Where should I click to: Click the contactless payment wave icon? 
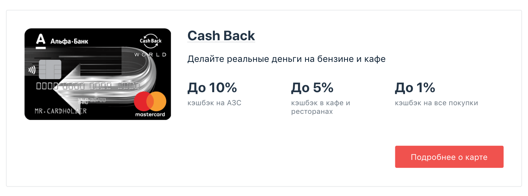tap(32, 70)
